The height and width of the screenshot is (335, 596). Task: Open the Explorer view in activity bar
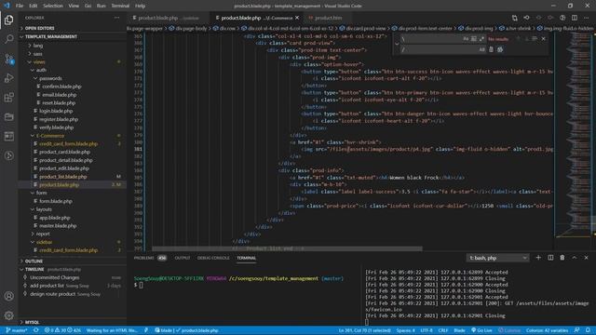8,20
